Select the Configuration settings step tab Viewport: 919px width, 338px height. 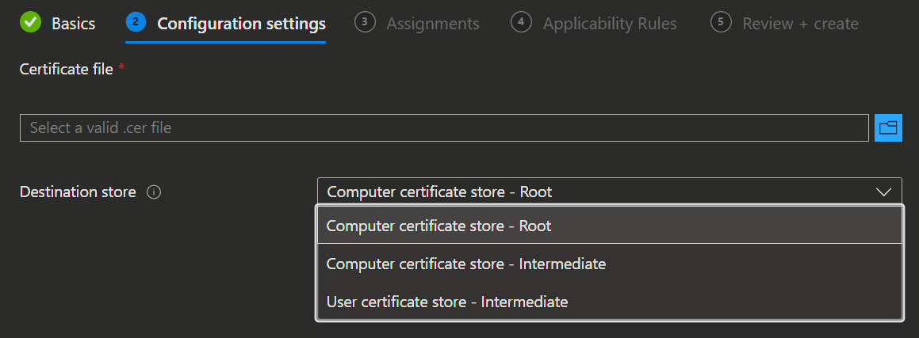226,24
